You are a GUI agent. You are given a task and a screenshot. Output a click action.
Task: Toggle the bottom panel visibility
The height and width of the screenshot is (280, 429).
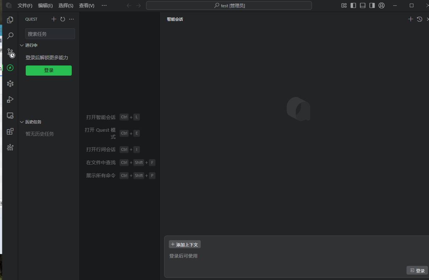[363, 5]
